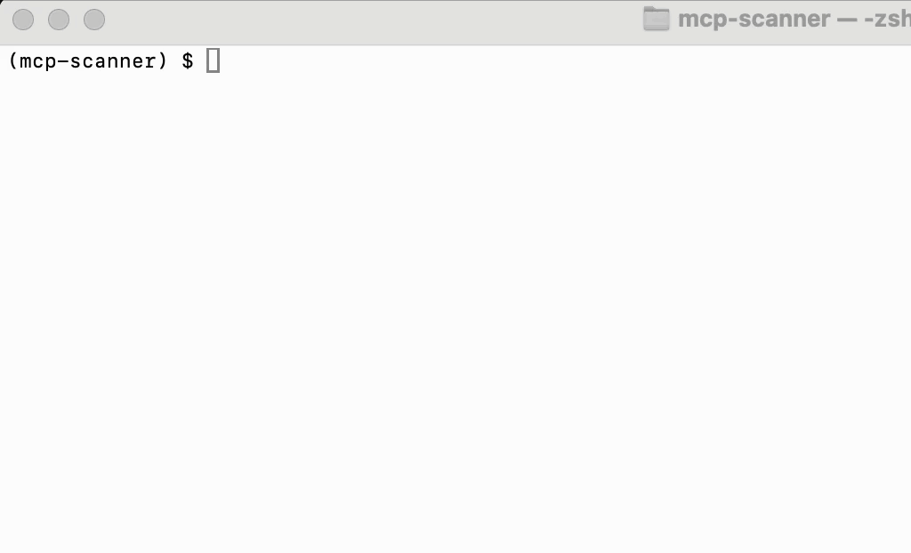Click the long dash in window title
911x553 pixels.
847,20
